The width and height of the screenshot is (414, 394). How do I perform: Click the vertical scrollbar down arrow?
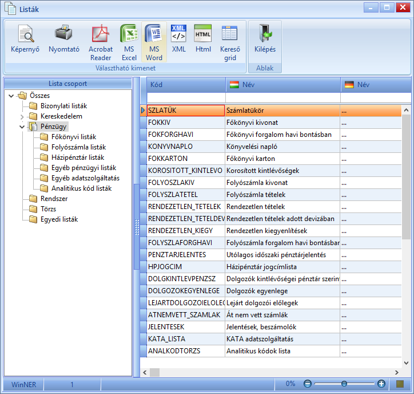[x=407, y=363]
